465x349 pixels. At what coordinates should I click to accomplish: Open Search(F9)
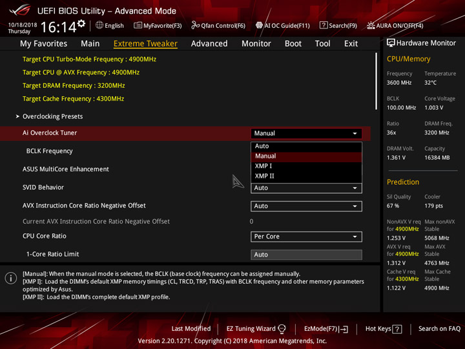(338, 25)
